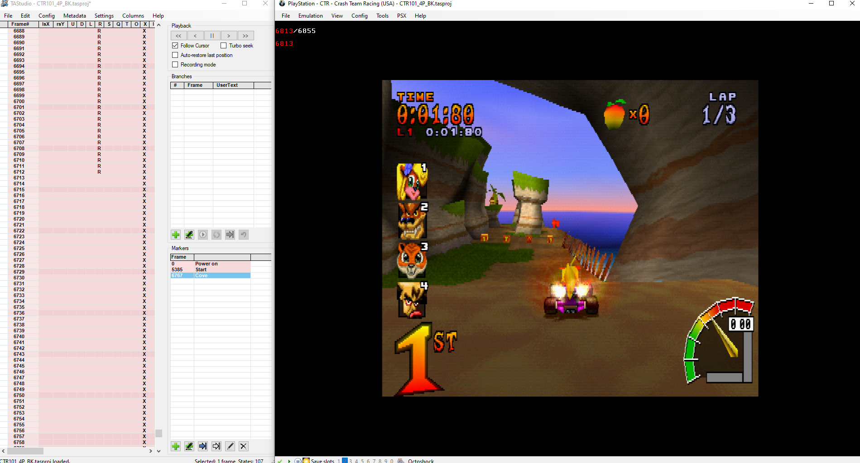860x463 pixels.
Task: Click rsY column header in piano roll
Action: point(60,24)
